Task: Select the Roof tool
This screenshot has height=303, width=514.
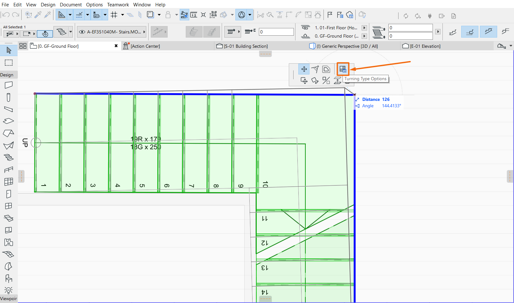Action: [9, 133]
